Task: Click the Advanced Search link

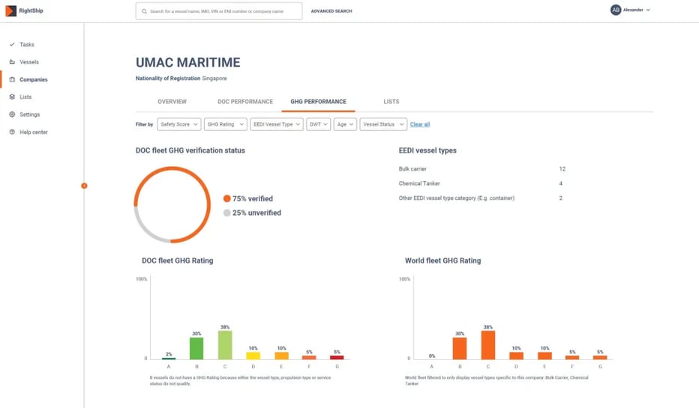Action: point(331,11)
